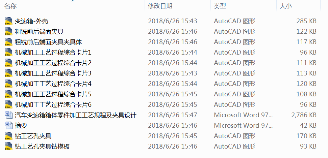This screenshot has width=328, height=158.
Task: Click the 2,786 KB size cell
Action: [x=304, y=115]
